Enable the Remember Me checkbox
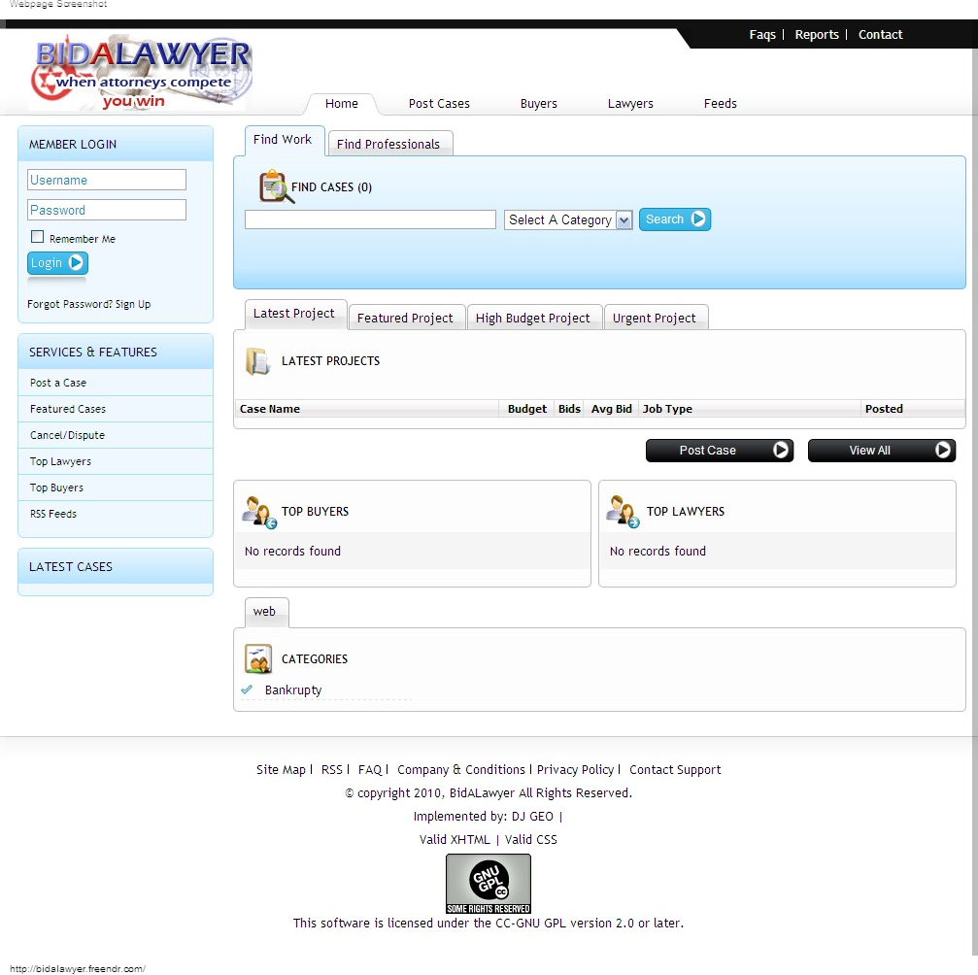This screenshot has width=978, height=975. (38, 237)
